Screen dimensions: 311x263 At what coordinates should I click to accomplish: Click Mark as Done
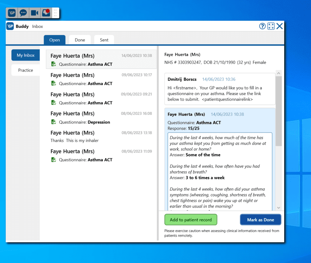[260, 219]
